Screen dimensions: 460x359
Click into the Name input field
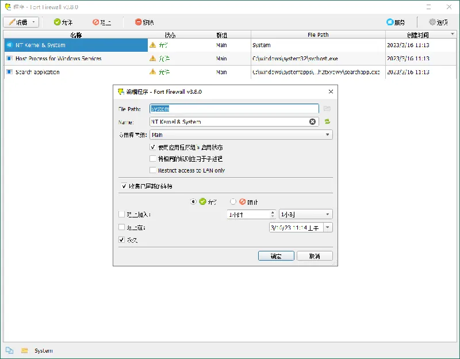(229, 121)
